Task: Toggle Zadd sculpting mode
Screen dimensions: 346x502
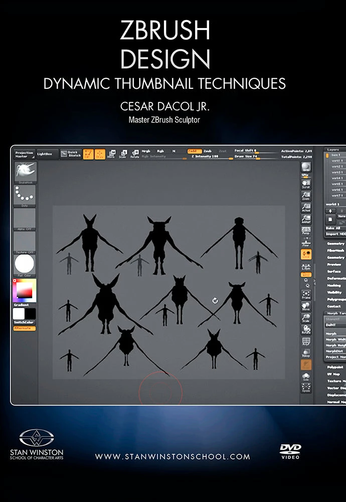Action: (x=192, y=151)
